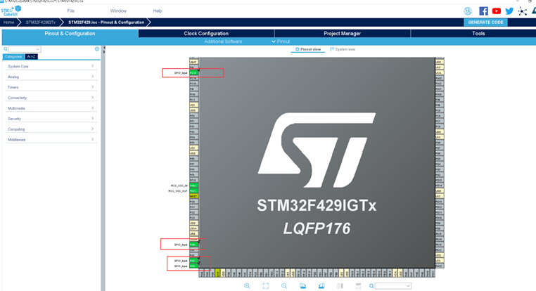The width and height of the screenshot is (536, 291).
Task: Click the anniversary badge icon near Facebook
Action: pos(468,11)
